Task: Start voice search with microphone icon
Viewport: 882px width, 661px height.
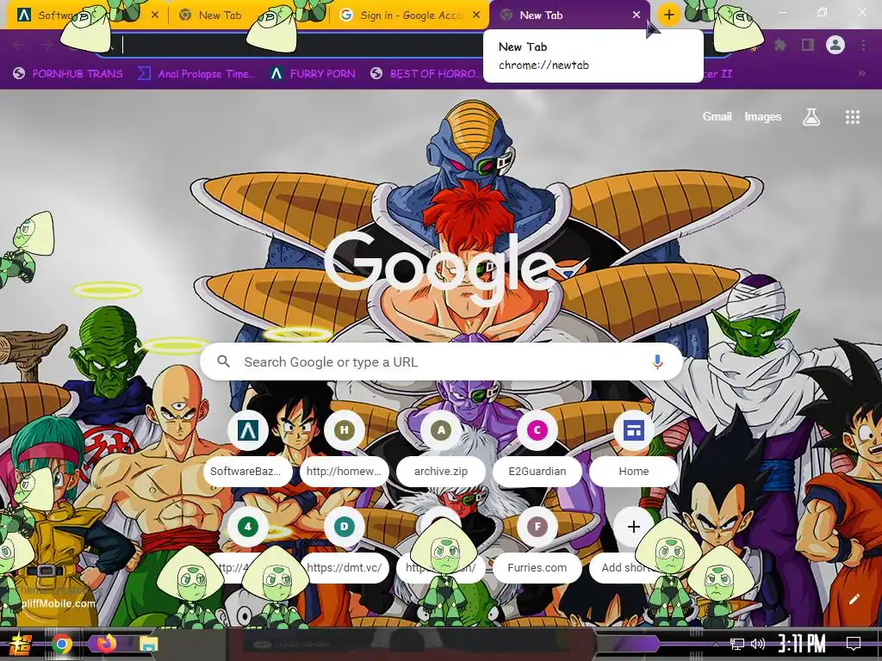Action: click(x=657, y=362)
